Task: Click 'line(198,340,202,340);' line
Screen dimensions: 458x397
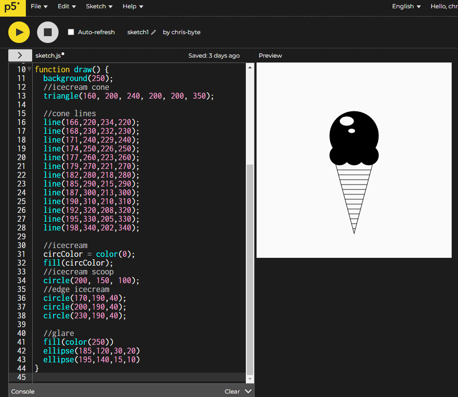Action: click(91, 228)
